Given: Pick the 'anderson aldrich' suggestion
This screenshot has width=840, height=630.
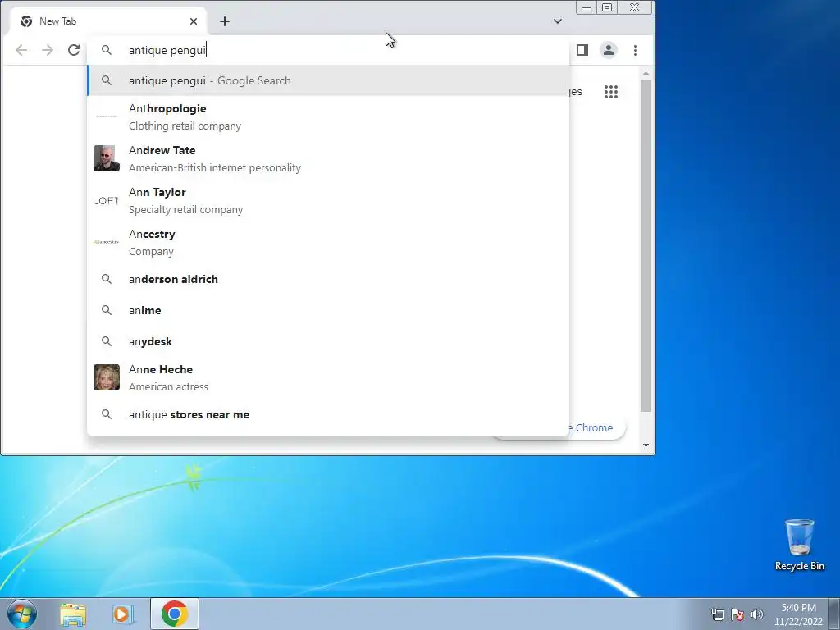Looking at the screenshot, I should [328, 279].
